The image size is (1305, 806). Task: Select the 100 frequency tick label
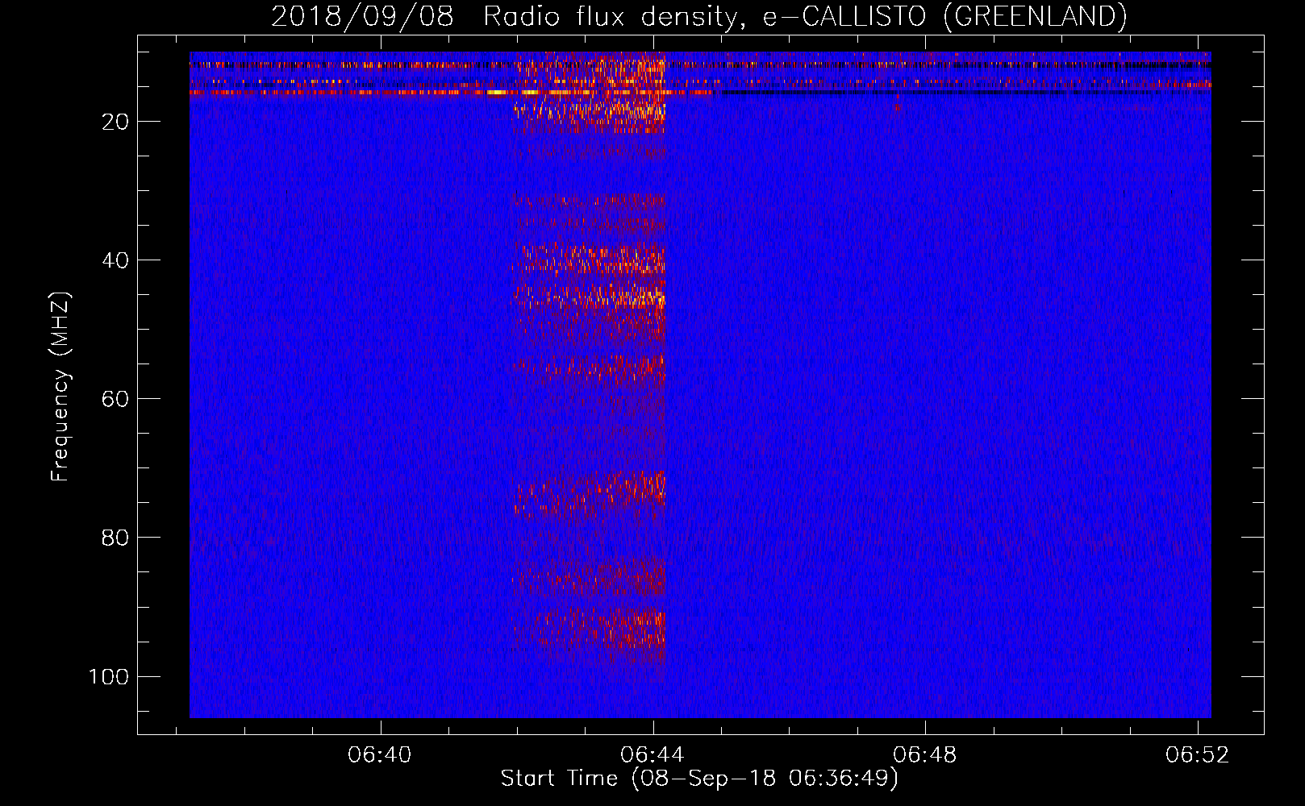click(109, 676)
